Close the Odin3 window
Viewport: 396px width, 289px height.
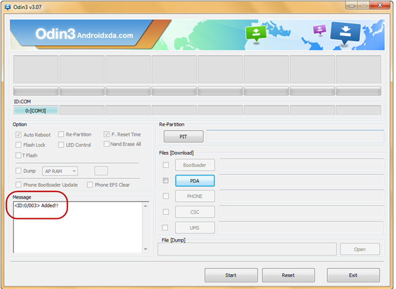(x=380, y=5)
